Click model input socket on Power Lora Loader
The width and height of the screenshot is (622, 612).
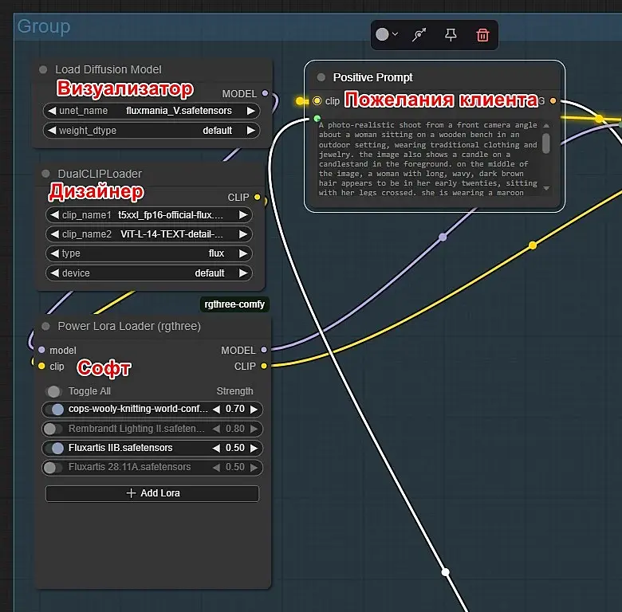pyautogui.click(x=41, y=350)
